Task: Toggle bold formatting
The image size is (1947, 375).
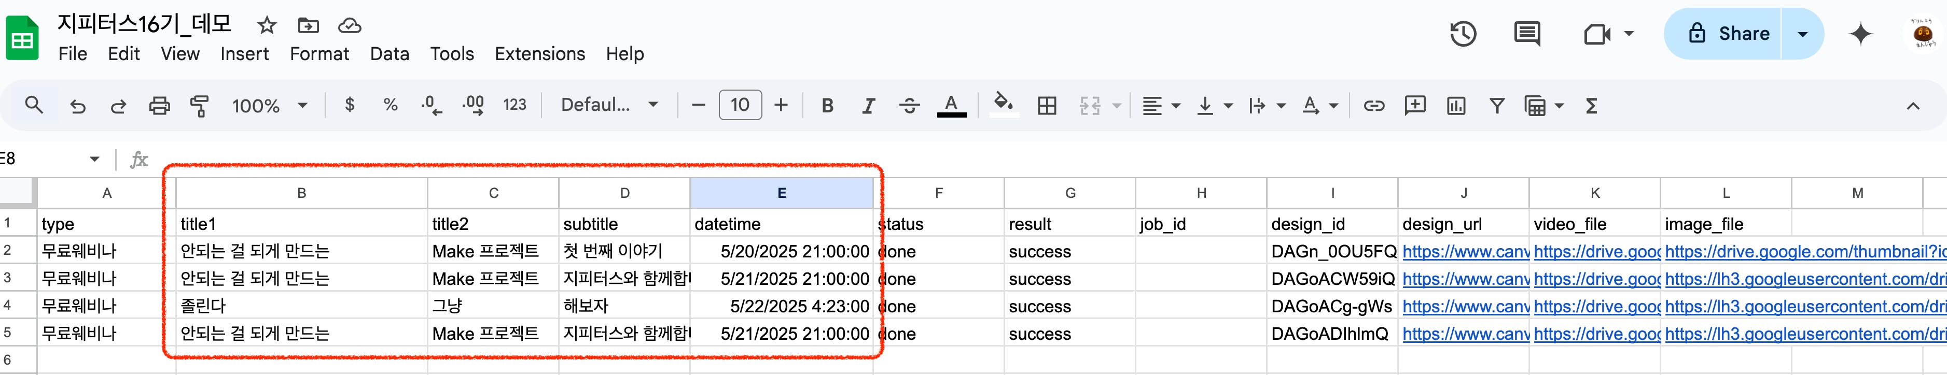Action: point(828,106)
